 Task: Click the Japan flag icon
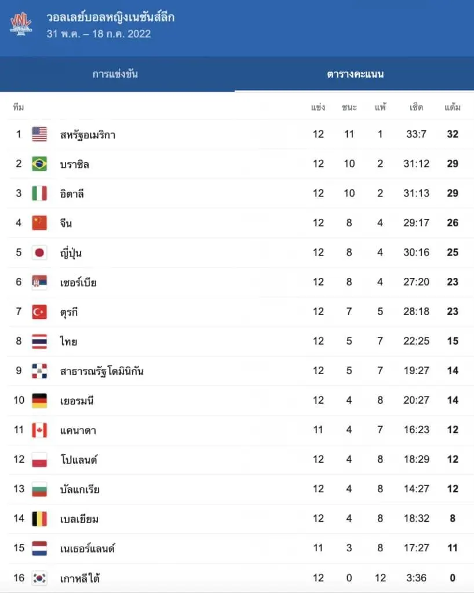point(39,252)
